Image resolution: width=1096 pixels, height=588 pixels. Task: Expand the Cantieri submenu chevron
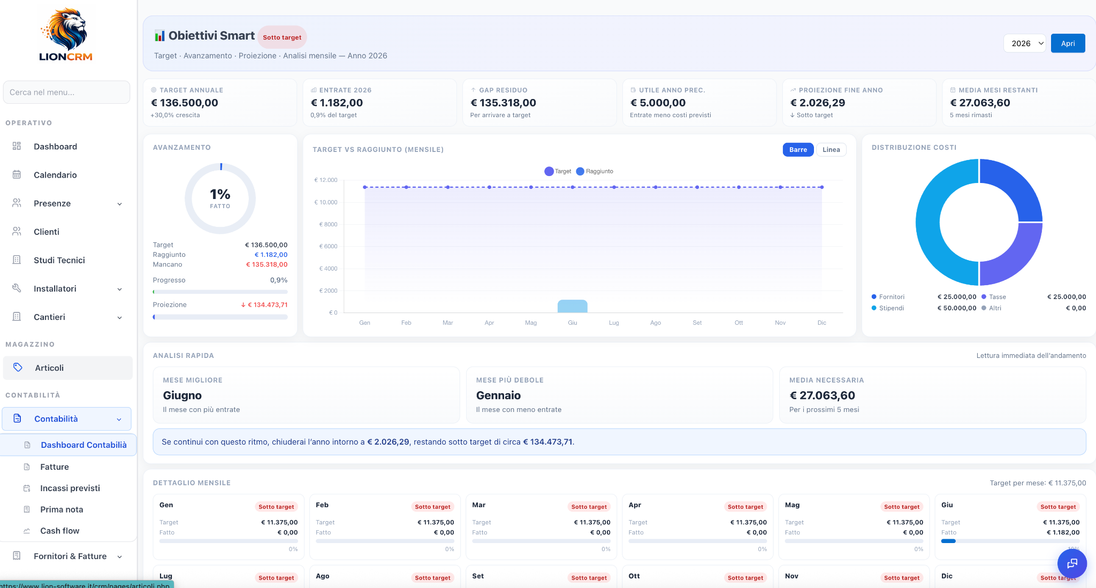click(120, 317)
